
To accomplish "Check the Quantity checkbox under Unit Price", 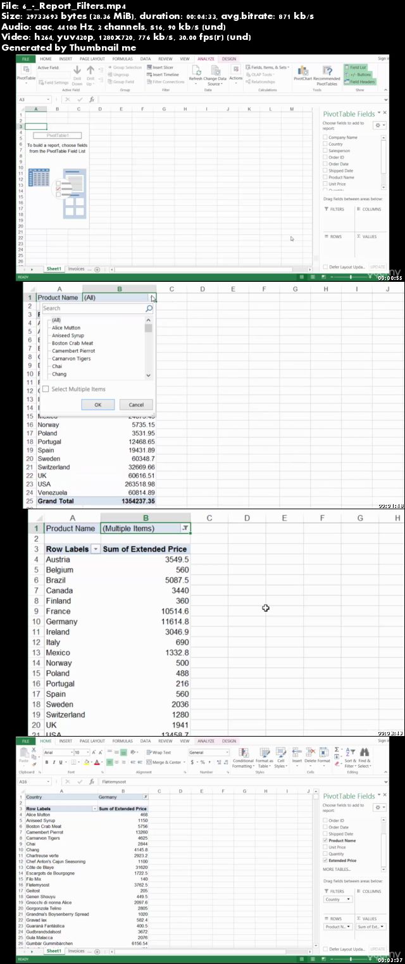I will click(325, 854).
